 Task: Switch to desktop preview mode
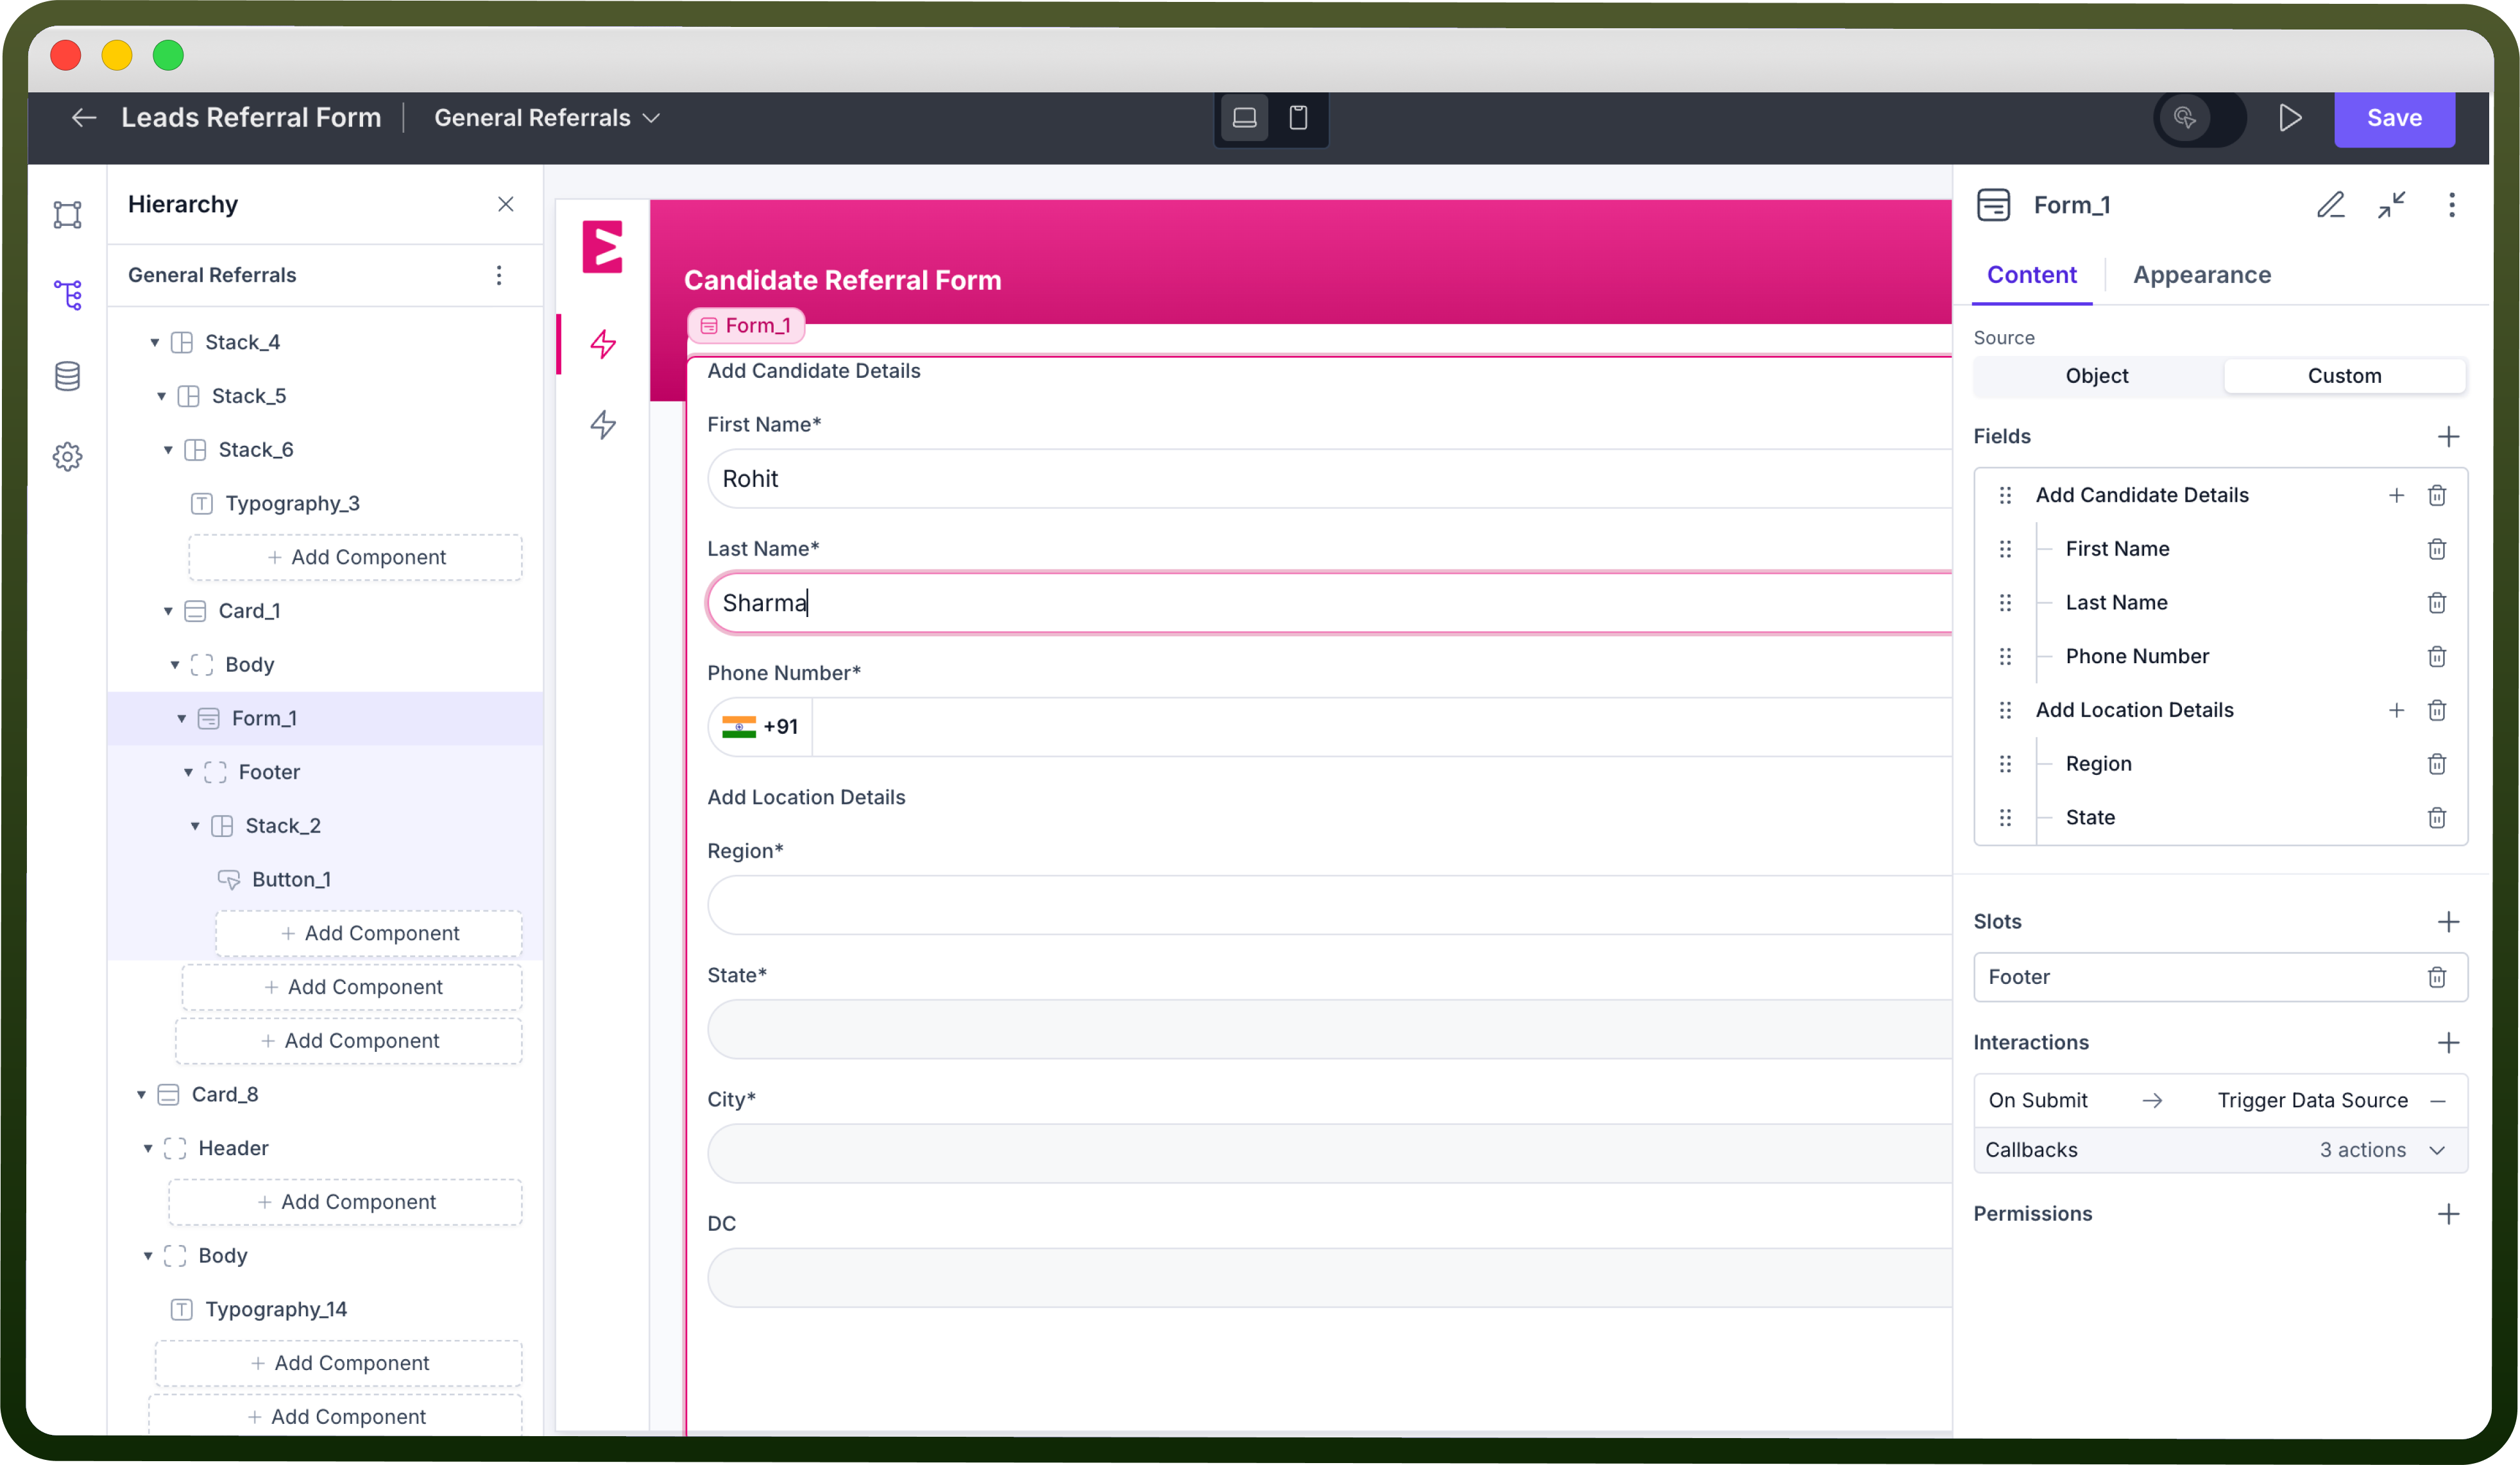tap(1244, 118)
